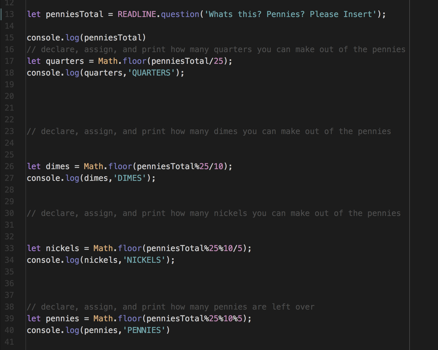Click the dimes variable name on line 26
The width and height of the screenshot is (438, 350).
[x=58, y=166]
